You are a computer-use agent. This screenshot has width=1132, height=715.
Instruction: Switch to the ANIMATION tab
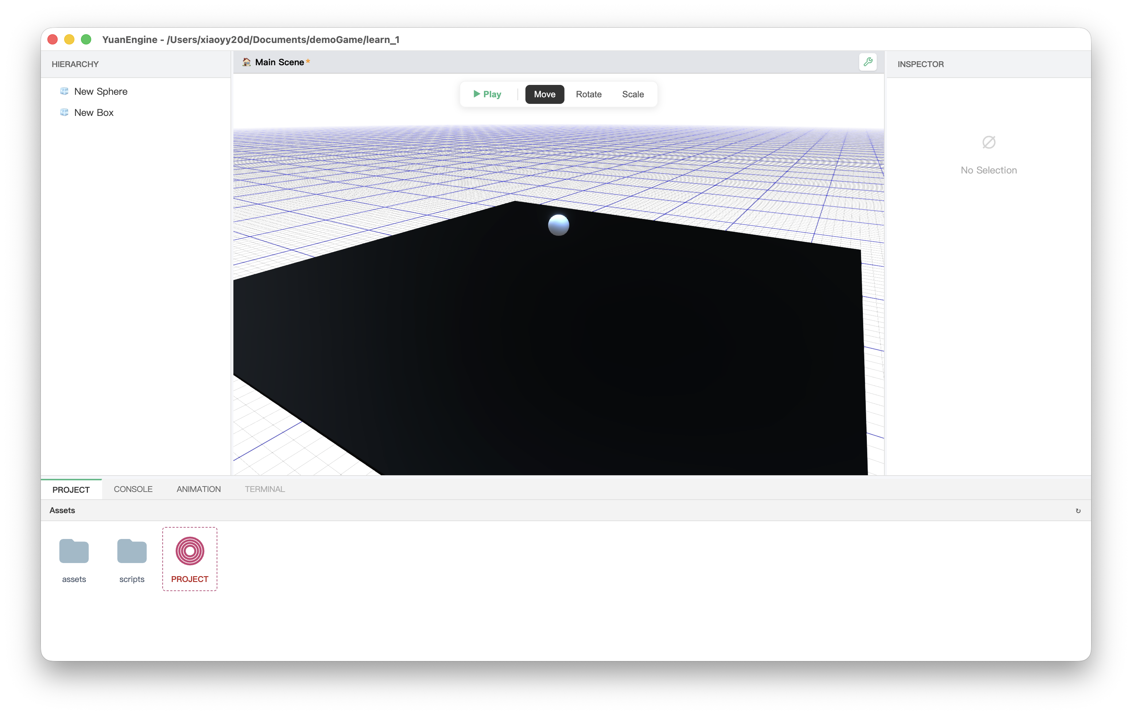click(x=198, y=489)
